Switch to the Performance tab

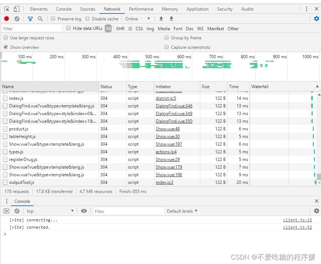pos(141,9)
